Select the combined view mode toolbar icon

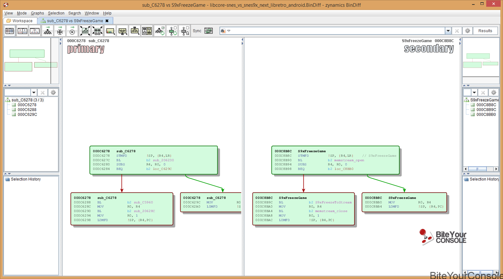pyautogui.click(x=10, y=31)
